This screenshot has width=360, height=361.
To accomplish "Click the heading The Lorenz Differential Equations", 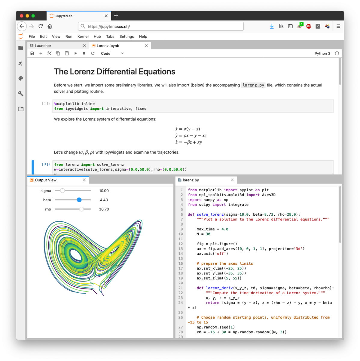I will coord(114,72).
